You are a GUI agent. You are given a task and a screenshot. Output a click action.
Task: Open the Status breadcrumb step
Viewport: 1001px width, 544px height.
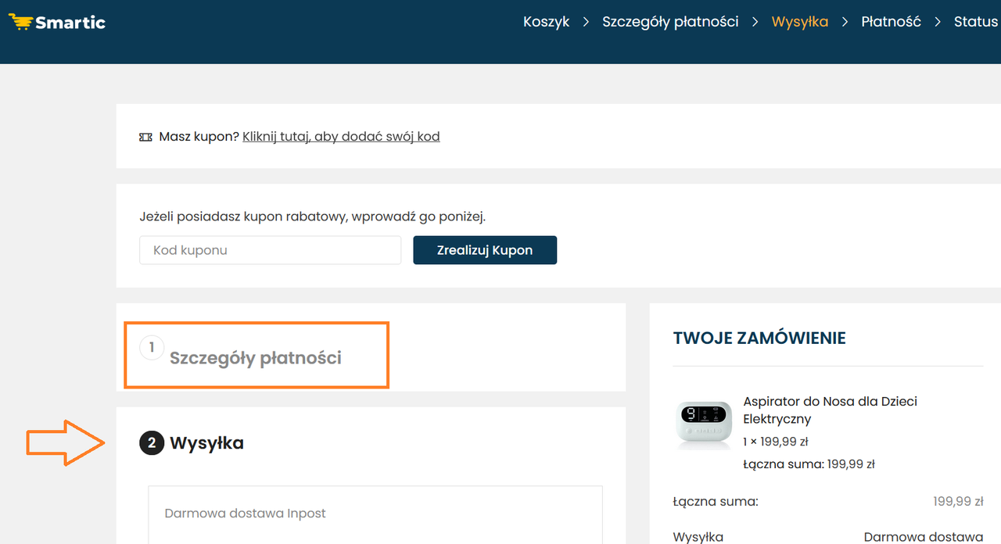point(976,22)
